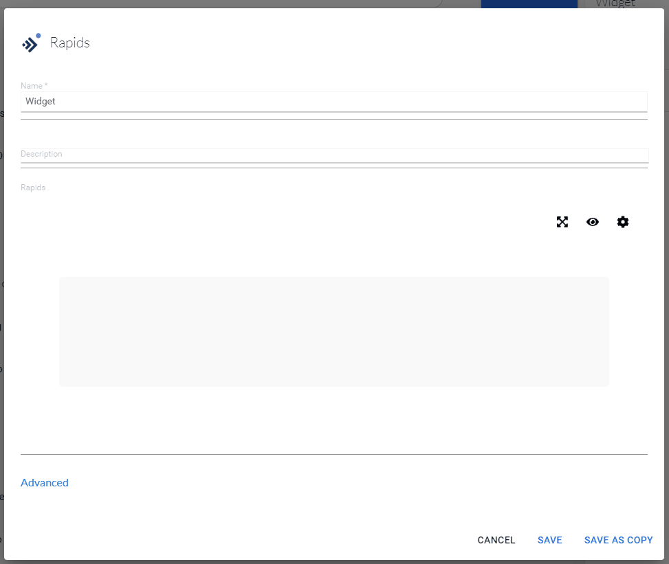
Task: Click the Rapids section label above editor
Action: tap(33, 188)
